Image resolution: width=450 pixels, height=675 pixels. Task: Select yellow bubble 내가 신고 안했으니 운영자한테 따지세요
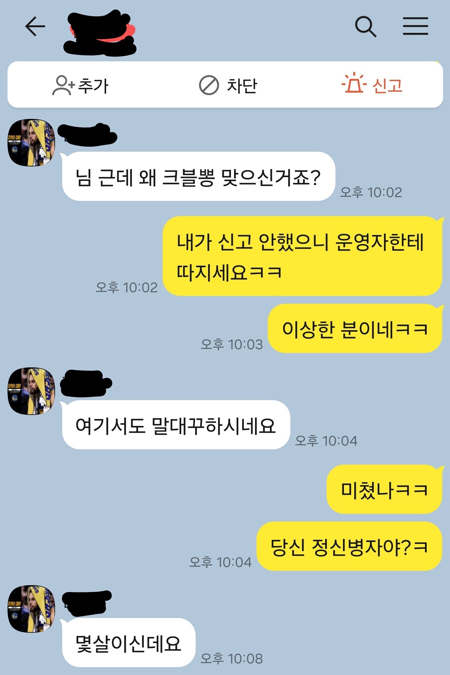pos(302,256)
